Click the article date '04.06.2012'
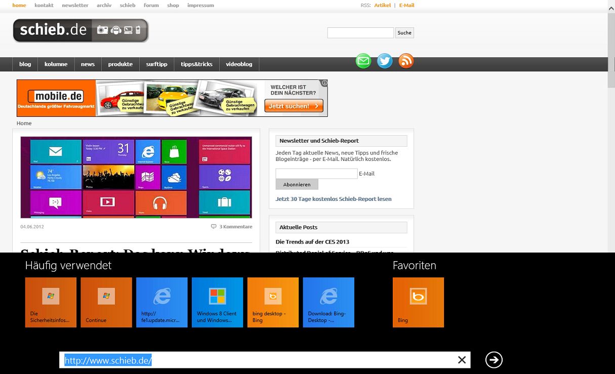 click(x=32, y=227)
